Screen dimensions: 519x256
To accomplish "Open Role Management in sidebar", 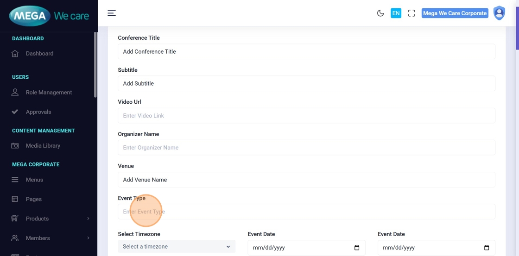I will click(x=49, y=93).
